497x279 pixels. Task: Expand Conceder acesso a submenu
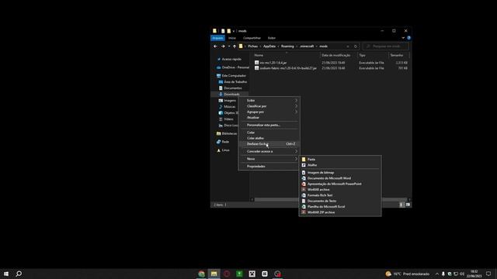[269, 151]
